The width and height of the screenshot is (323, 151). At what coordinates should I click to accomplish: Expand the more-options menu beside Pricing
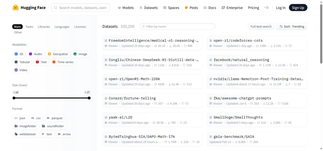[266, 8]
